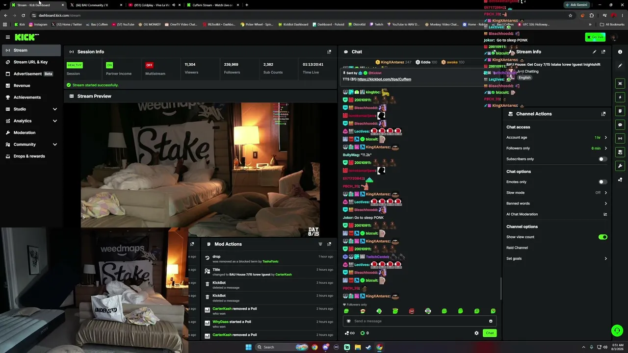The height and width of the screenshot is (353, 628).
Task: Reload the page in Chrome
Action: pos(23,15)
